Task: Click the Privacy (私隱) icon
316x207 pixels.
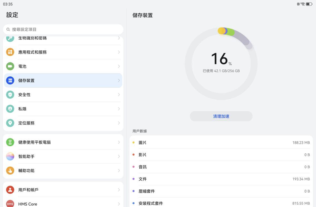Action: [x=10, y=109]
